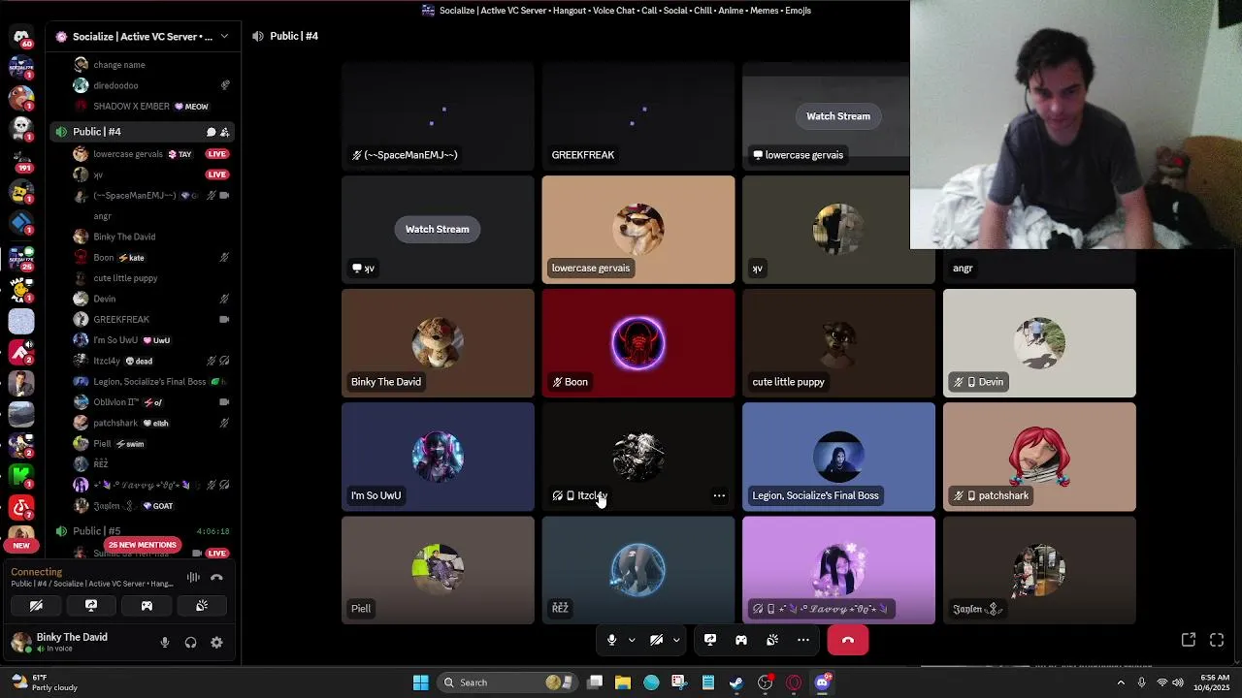Open soundboard from sidebar voice panel

(x=202, y=606)
